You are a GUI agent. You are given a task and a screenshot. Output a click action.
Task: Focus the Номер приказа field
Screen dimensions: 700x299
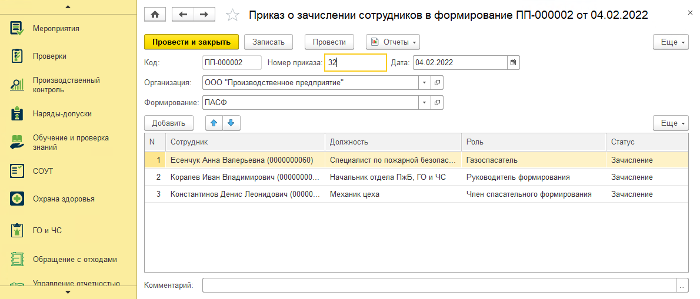click(355, 63)
